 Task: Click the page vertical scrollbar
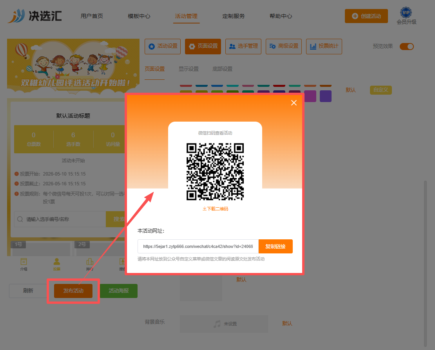click(425, 263)
